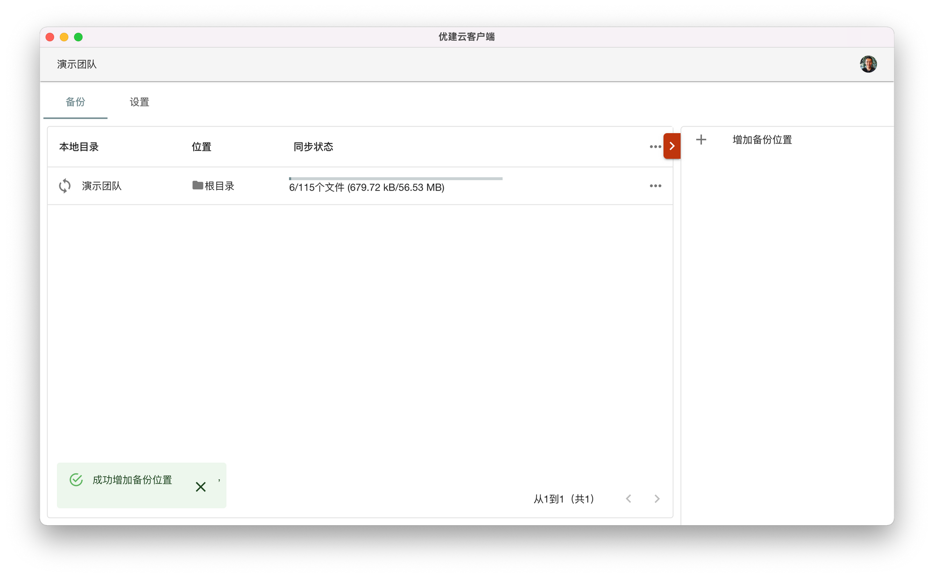
Task: Click the 同步状态 column header
Action: pos(313,147)
